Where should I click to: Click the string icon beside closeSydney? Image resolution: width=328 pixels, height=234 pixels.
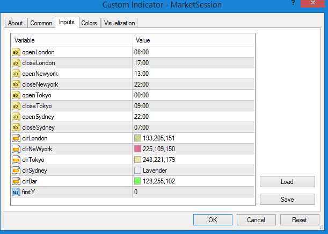tap(16, 127)
